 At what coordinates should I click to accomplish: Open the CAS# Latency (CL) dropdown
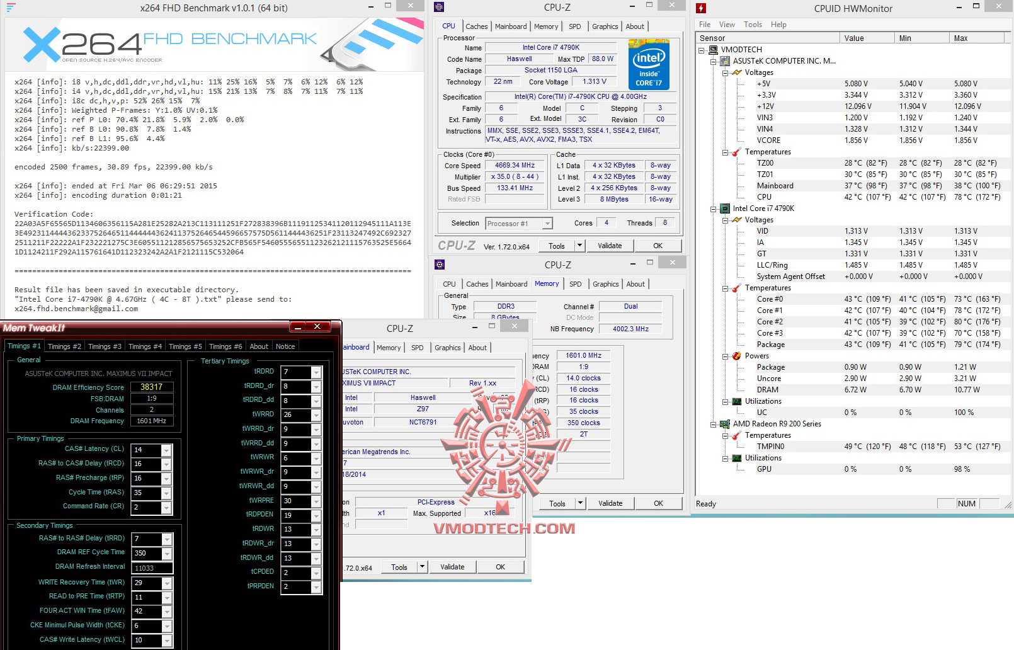pos(166,450)
